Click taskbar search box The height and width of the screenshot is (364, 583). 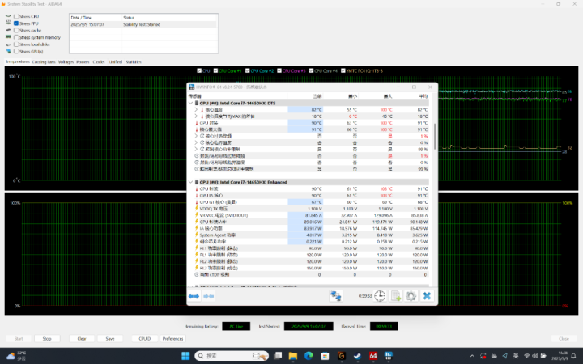click(x=232, y=356)
